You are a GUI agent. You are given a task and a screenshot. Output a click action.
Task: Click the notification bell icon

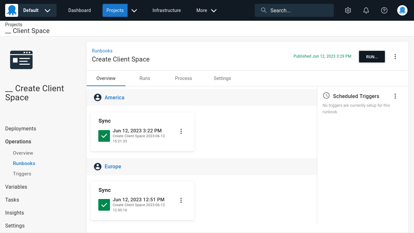366,10
